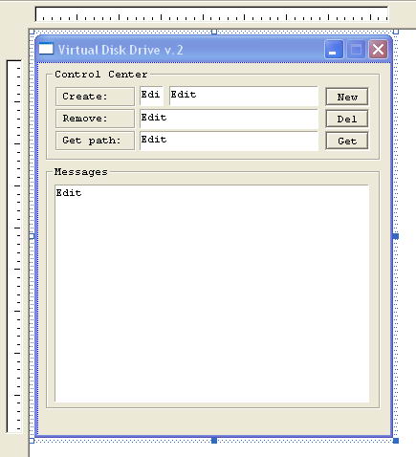Click the Get button
416x457 pixels.
pyautogui.click(x=347, y=141)
